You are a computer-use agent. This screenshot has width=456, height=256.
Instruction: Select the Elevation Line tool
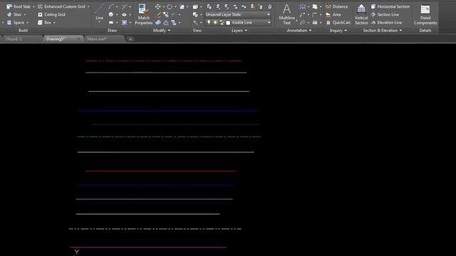[x=386, y=22]
